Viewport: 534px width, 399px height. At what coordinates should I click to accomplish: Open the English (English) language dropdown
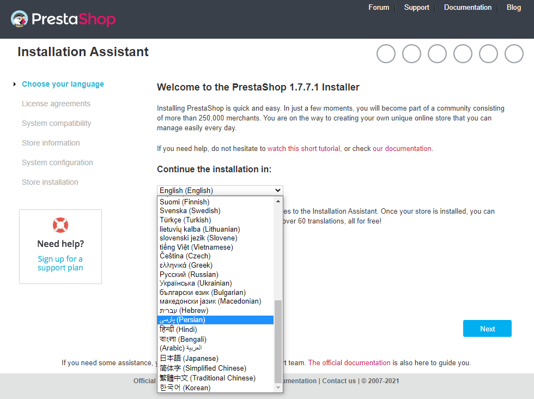220,190
